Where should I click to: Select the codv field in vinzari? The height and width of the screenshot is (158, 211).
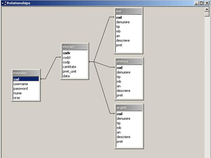pos(67,53)
